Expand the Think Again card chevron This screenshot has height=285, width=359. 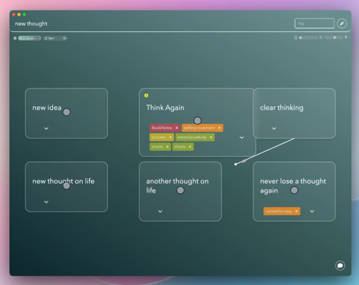coord(242,137)
